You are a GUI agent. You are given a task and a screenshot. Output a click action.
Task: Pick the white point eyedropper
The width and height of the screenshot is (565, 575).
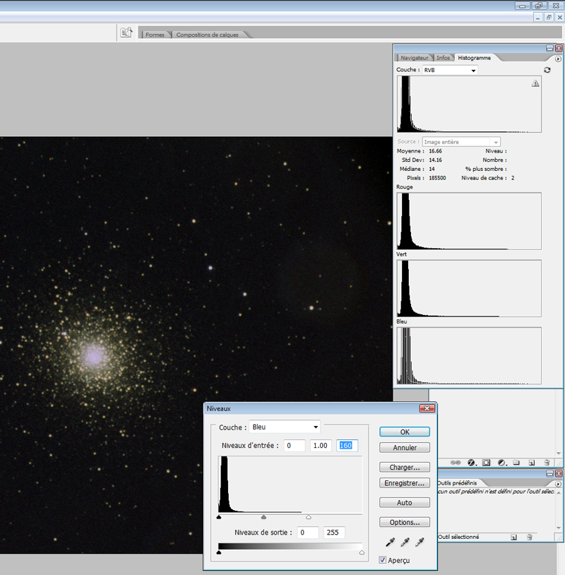point(420,543)
